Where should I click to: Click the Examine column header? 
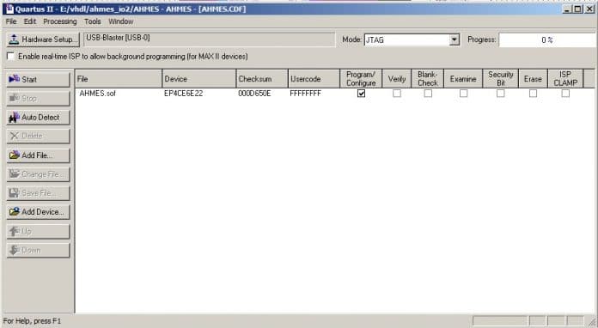[x=463, y=79]
